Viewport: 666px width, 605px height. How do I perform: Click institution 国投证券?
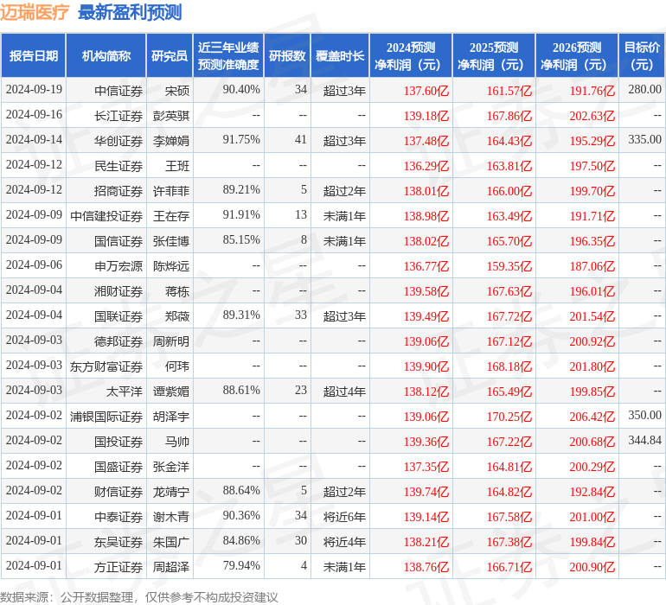click(118, 442)
